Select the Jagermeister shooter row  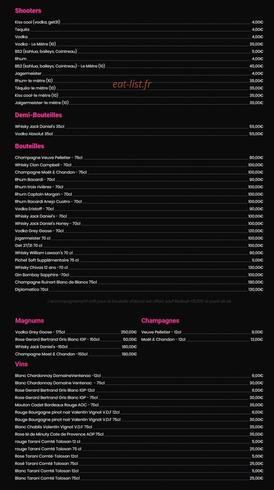(139, 73)
